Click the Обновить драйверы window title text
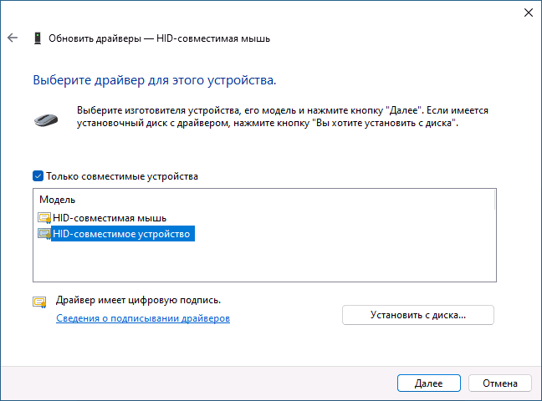 tap(160, 38)
